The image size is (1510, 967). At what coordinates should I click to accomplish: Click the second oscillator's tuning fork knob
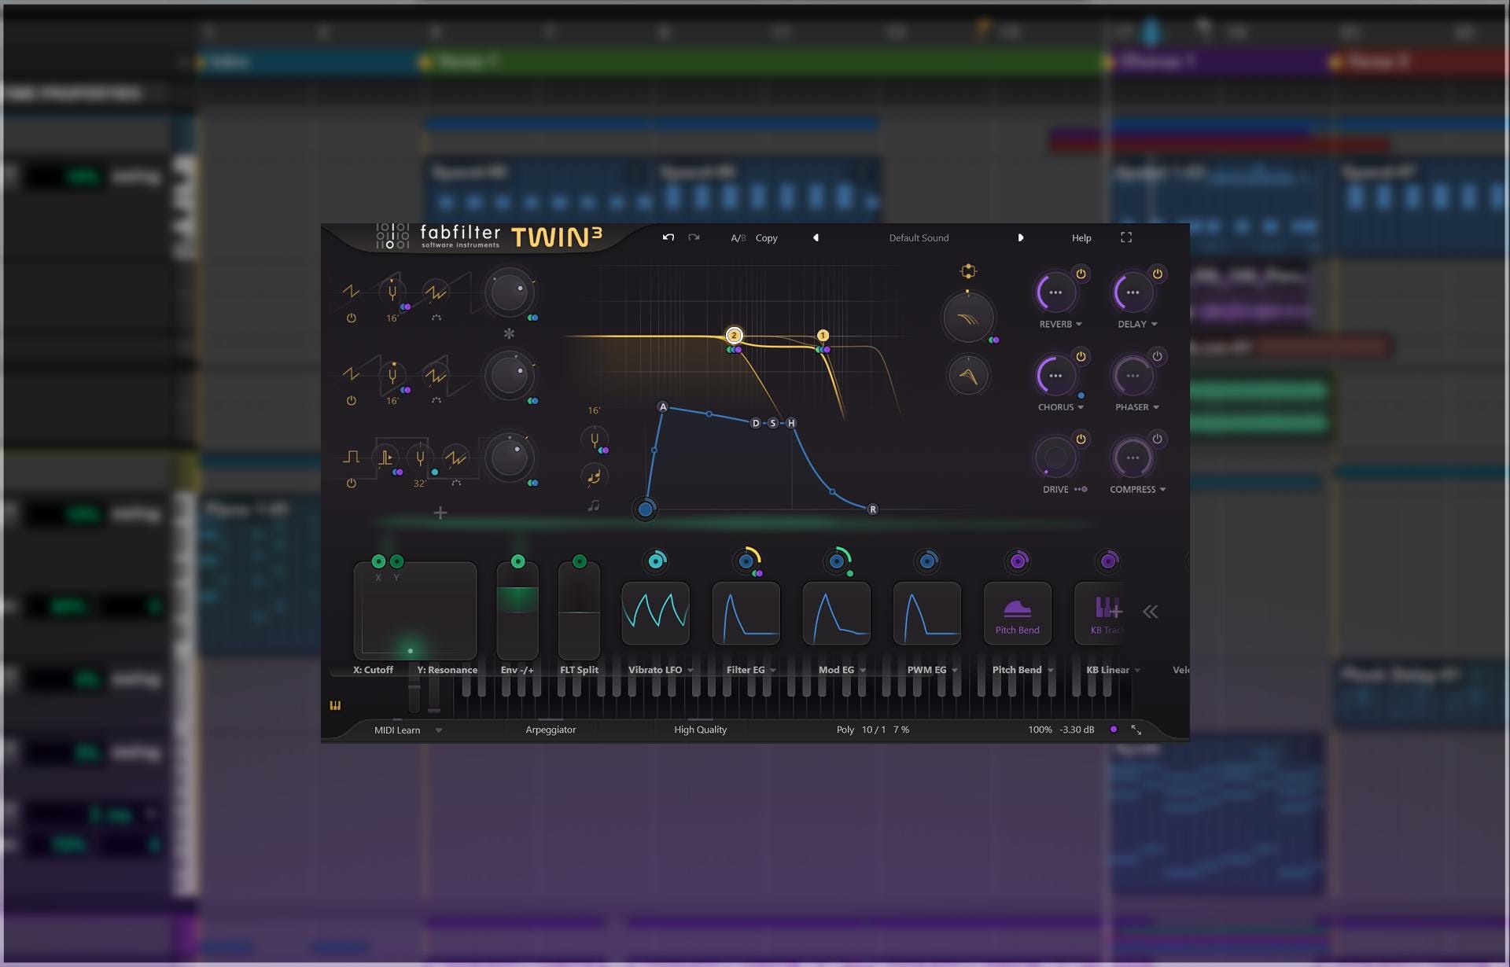(x=392, y=376)
